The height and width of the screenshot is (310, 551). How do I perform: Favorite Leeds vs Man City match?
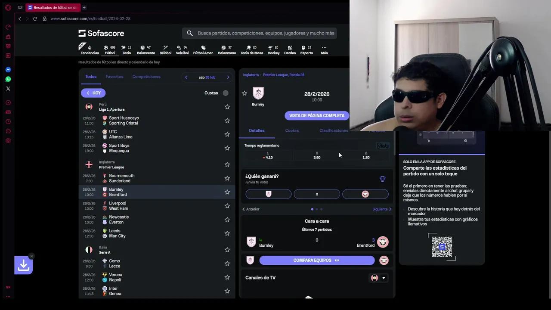tap(227, 233)
